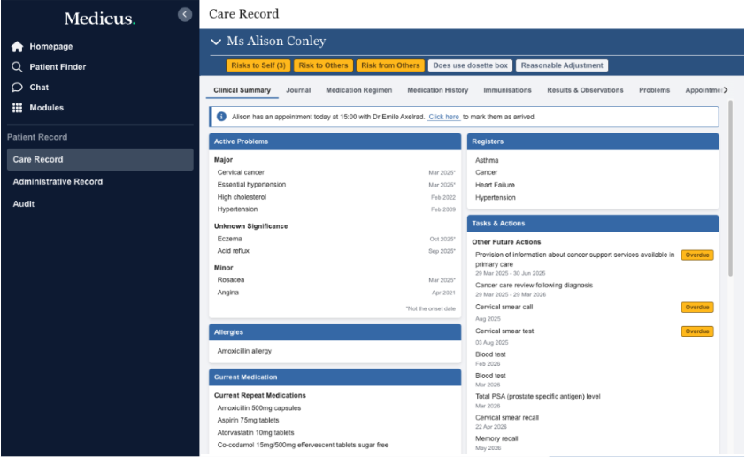This screenshot has height=457, width=746.
Task: Select Cervical cancer in Active Problems
Action: tap(241, 172)
